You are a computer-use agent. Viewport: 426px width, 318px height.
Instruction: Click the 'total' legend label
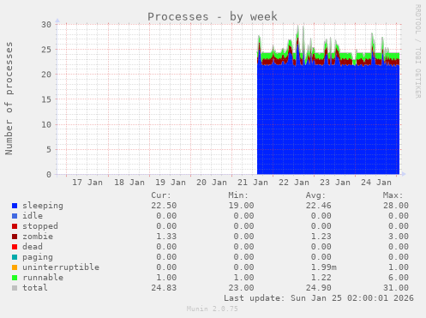[35, 288]
